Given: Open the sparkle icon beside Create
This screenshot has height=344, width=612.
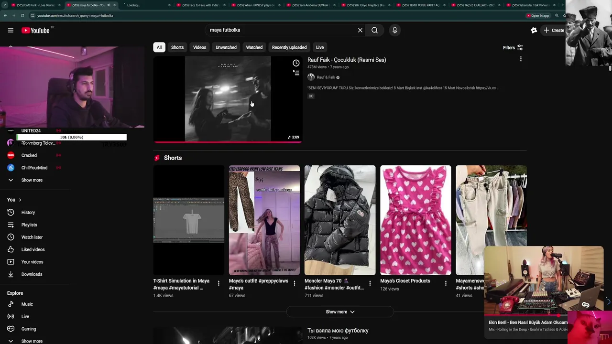Looking at the screenshot, I should [x=534, y=30].
